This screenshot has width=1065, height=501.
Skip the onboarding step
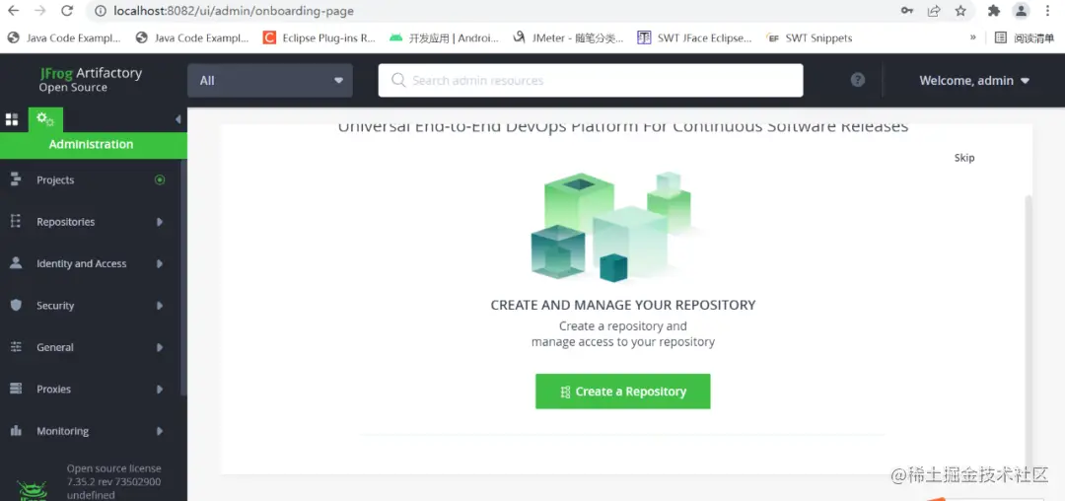964,158
